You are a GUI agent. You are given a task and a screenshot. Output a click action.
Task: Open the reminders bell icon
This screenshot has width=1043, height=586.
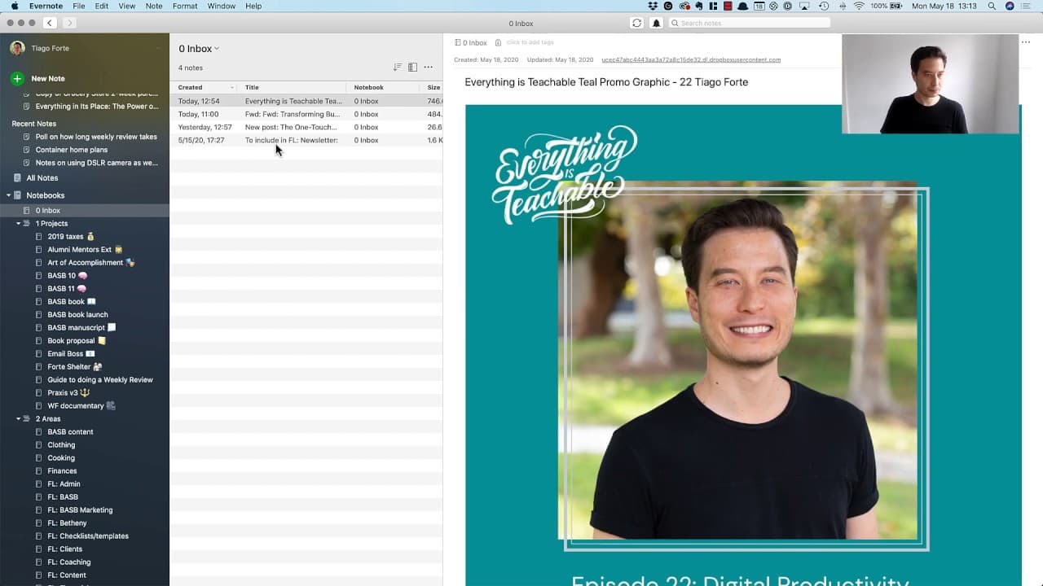pyautogui.click(x=656, y=23)
